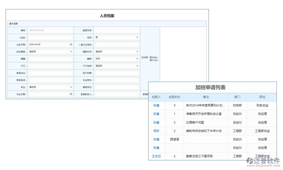The image size is (283, 170).
Task: Click the 加班时长 column header
Action: tap(174, 97)
